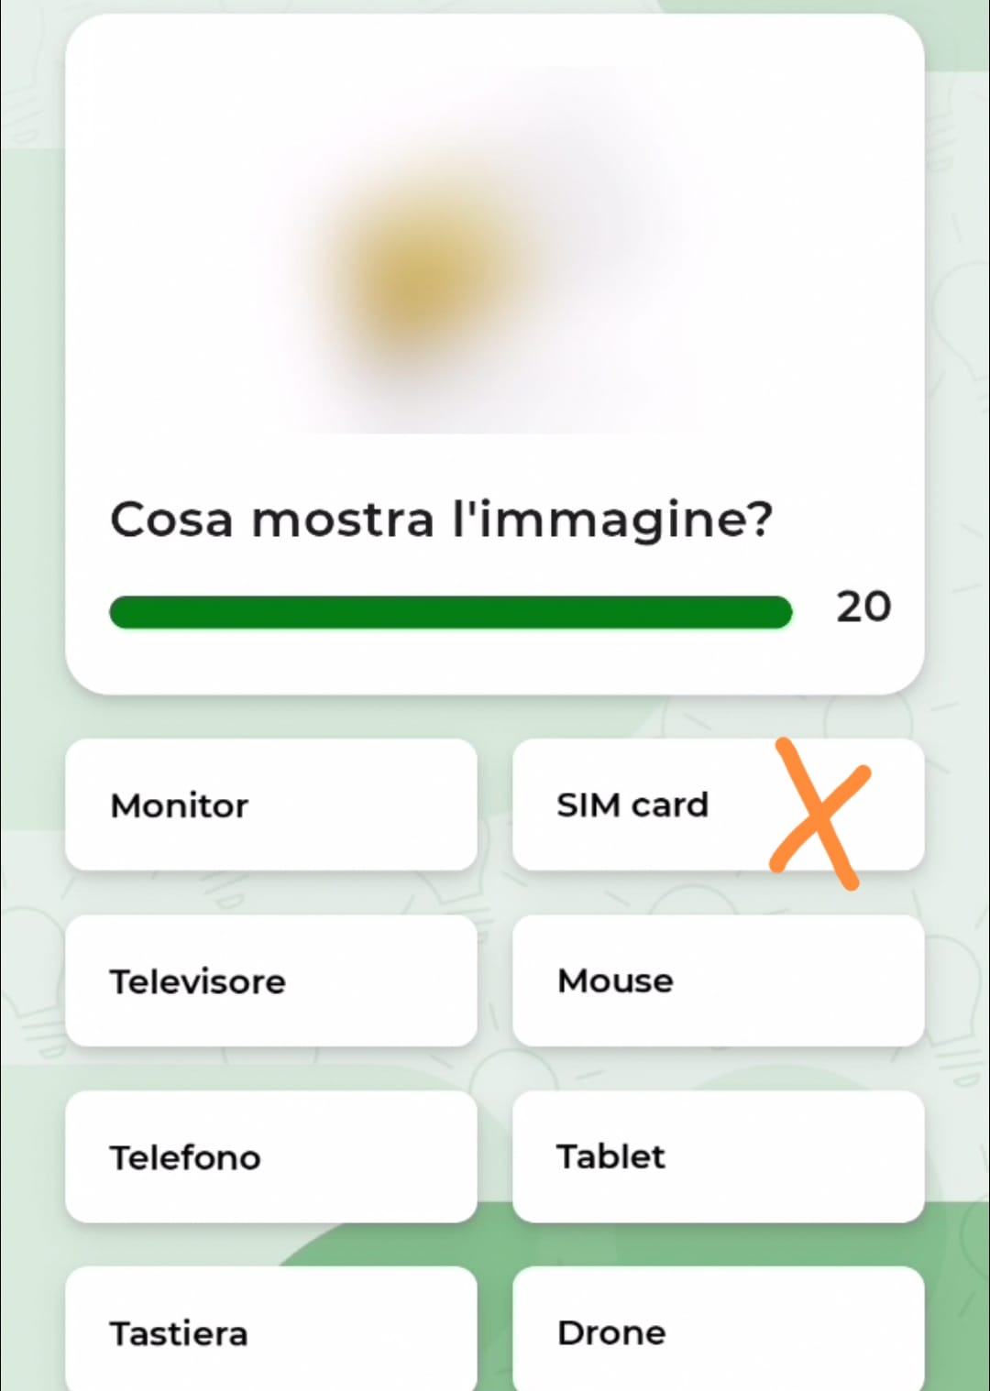Click the blurred quiz image
Viewport: 990px width, 1391px height.
[x=495, y=247]
